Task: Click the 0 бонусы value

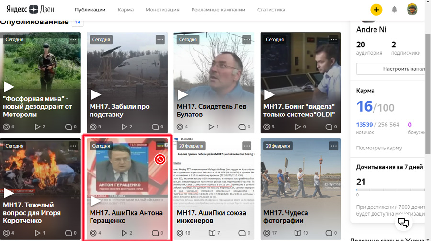Action: pos(410,125)
